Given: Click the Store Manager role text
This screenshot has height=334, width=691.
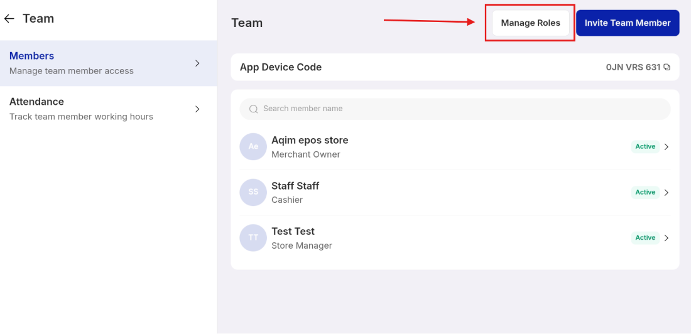Looking at the screenshot, I should click(302, 246).
